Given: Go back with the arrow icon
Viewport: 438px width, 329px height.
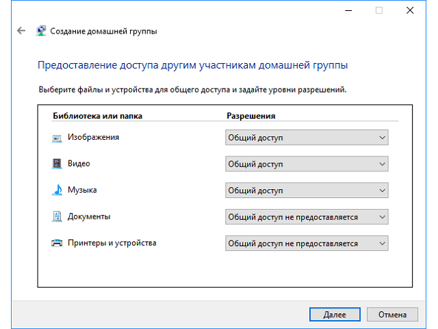Looking at the screenshot, I should click(21, 30).
